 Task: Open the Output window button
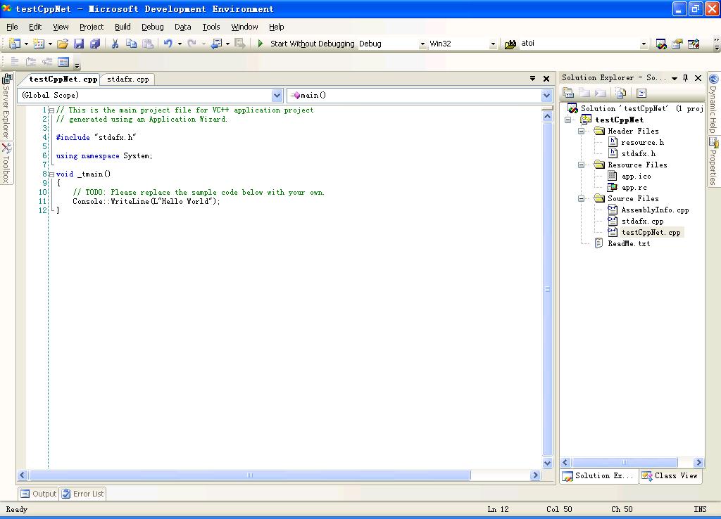tap(38, 494)
